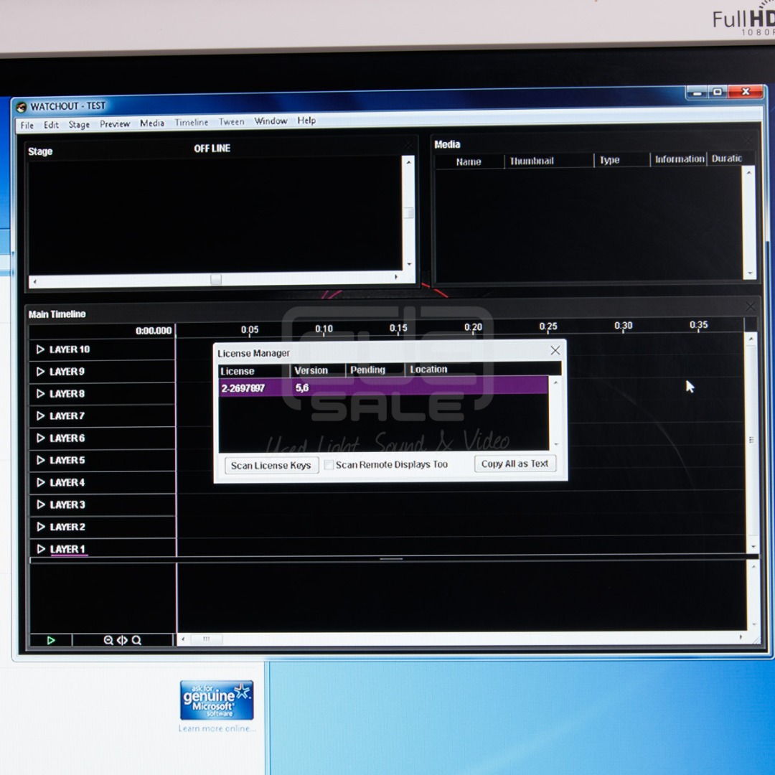Viewport: 775px width, 775px height.
Task: Follow the Learn more online link
Action: (217, 728)
